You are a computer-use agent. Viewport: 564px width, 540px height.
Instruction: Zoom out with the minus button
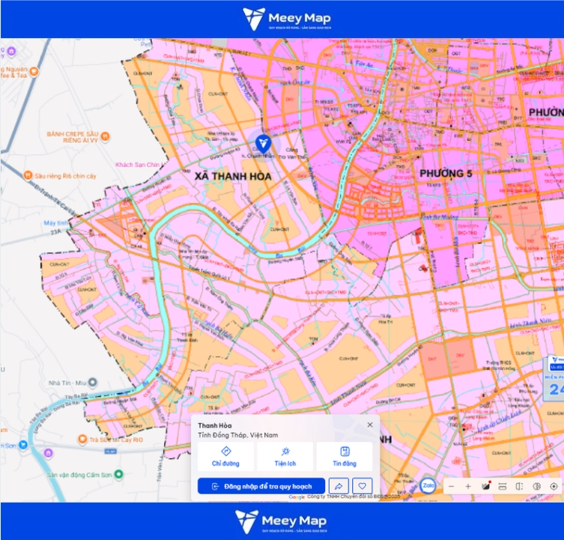coord(452,486)
